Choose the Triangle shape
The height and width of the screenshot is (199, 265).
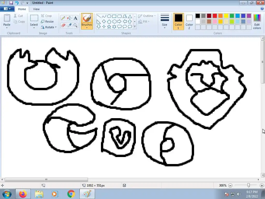130,16
